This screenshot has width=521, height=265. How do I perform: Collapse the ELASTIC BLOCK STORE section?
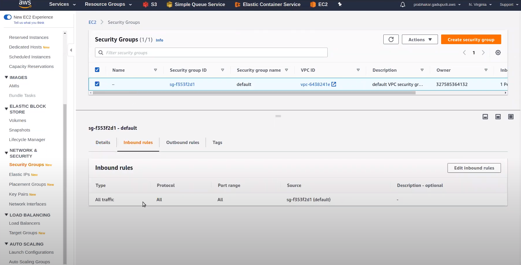click(6, 109)
